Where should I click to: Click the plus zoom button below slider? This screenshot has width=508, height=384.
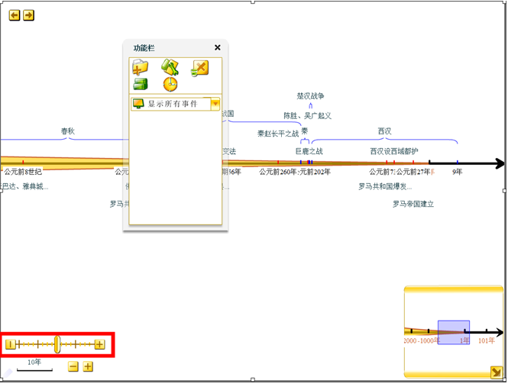pos(88,366)
